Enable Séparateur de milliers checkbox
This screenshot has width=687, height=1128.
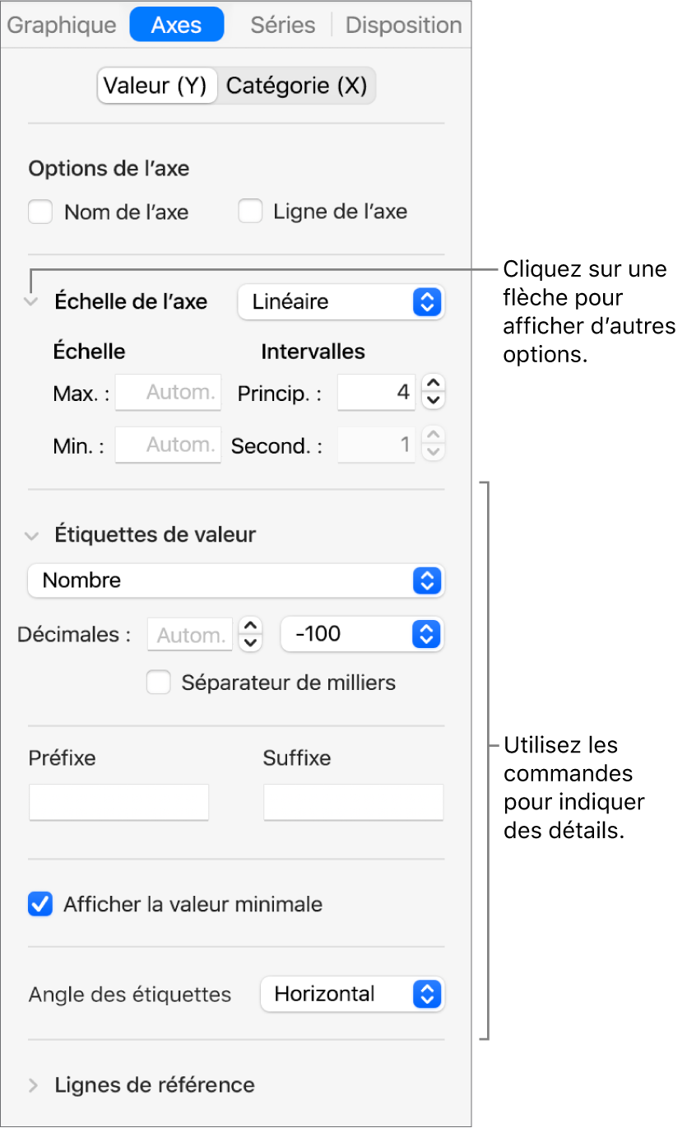(x=158, y=683)
